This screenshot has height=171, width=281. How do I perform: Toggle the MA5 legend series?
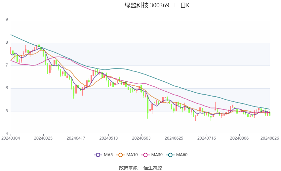[103, 155]
